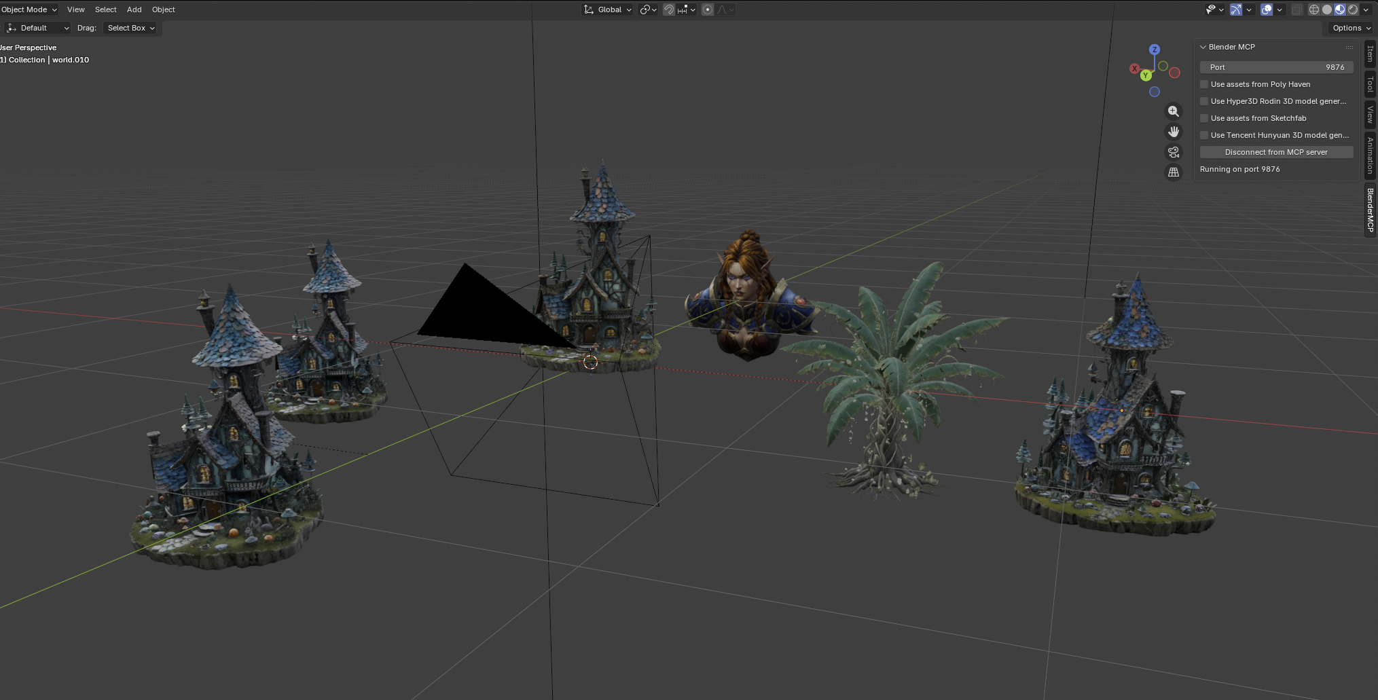This screenshot has width=1378, height=700.
Task: Click the hand pan view icon
Action: pos(1173,132)
